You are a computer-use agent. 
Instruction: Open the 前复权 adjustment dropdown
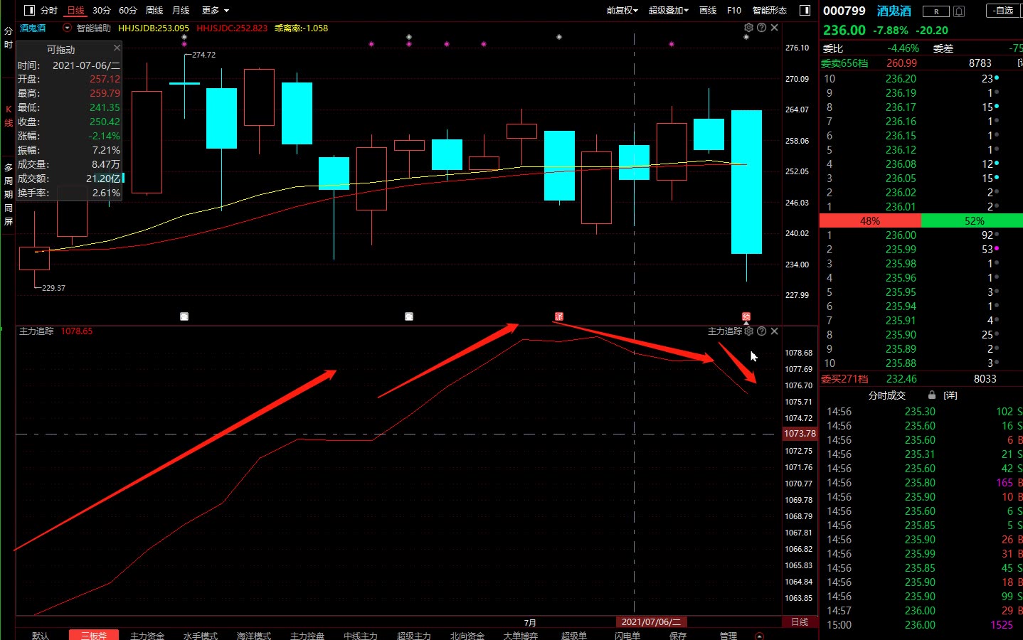(622, 11)
